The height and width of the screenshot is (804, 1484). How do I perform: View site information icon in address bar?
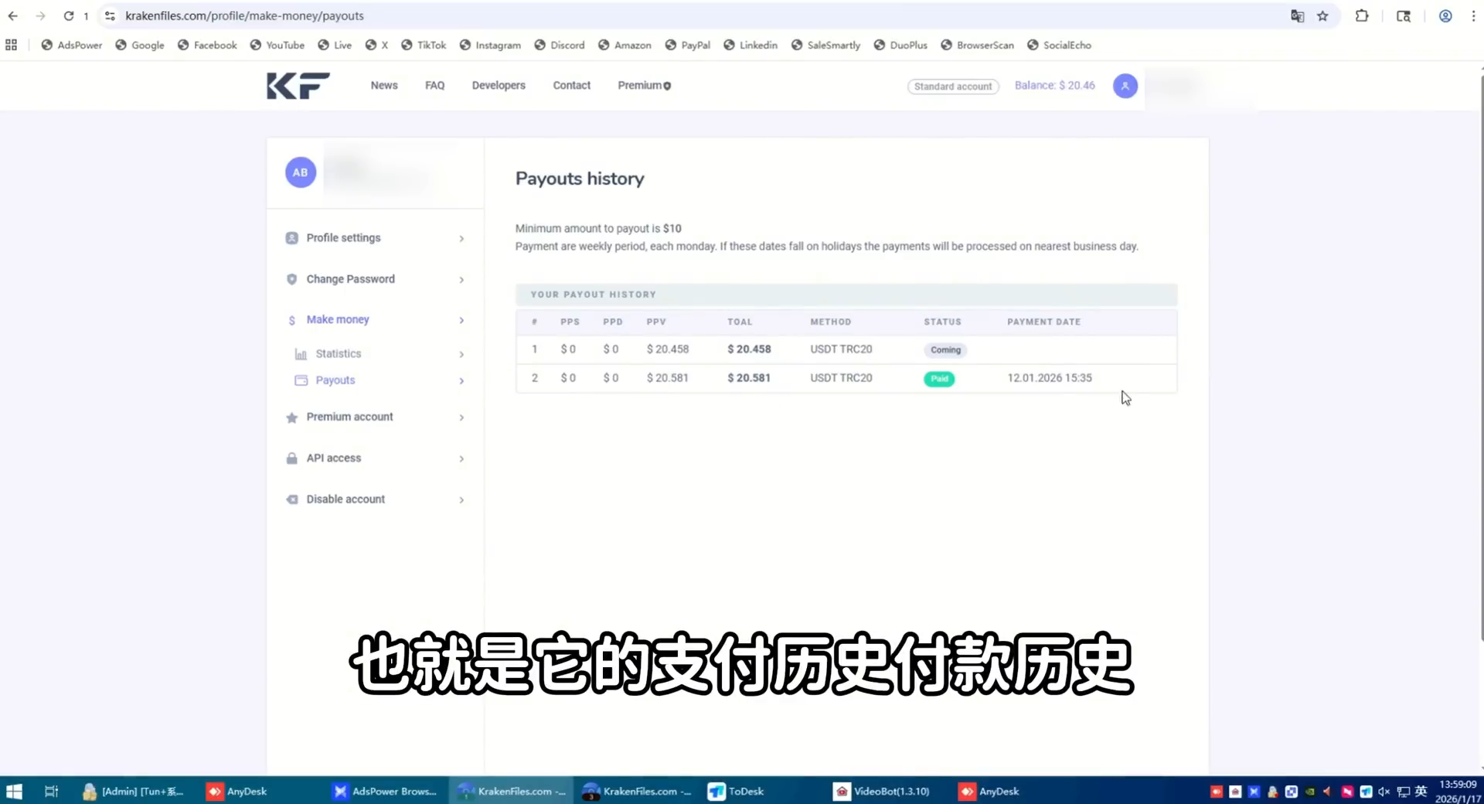pyautogui.click(x=110, y=15)
